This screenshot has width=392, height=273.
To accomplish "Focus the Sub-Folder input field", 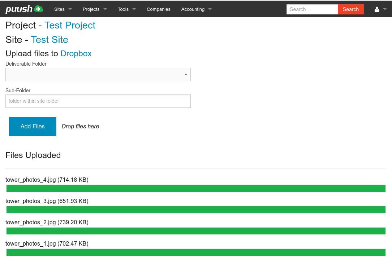I will (98, 101).
